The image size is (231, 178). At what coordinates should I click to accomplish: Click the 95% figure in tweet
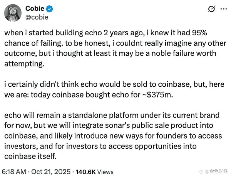199,33
